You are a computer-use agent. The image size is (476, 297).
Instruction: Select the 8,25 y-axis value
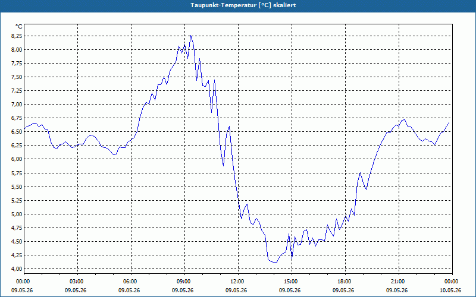click(x=16, y=36)
